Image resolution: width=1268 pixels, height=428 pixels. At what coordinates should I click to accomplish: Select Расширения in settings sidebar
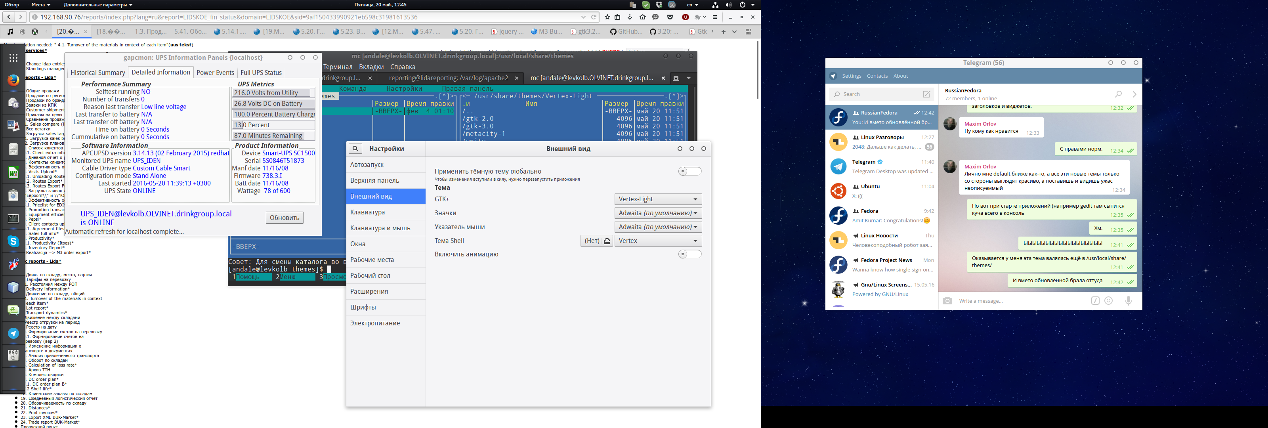click(x=369, y=292)
